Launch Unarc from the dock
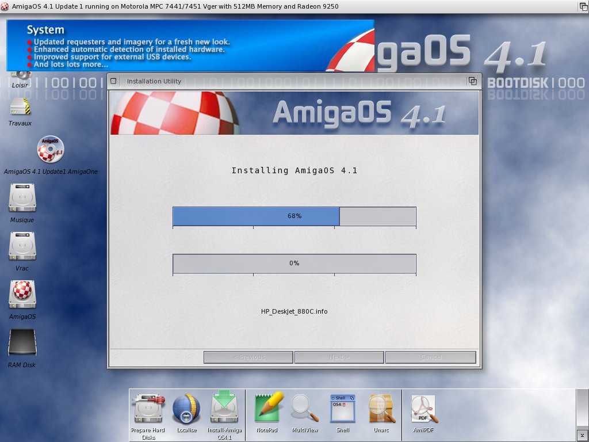The width and height of the screenshot is (589, 442). pyautogui.click(x=382, y=409)
